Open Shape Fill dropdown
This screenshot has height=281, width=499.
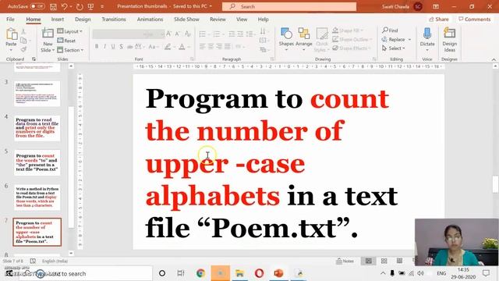[348, 30]
